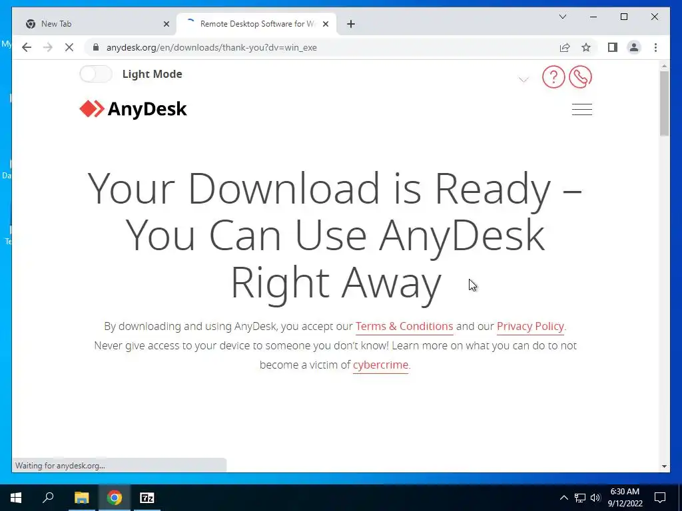Open a new browser tab with plus
Viewport: 682px width, 511px height.
[351, 24]
